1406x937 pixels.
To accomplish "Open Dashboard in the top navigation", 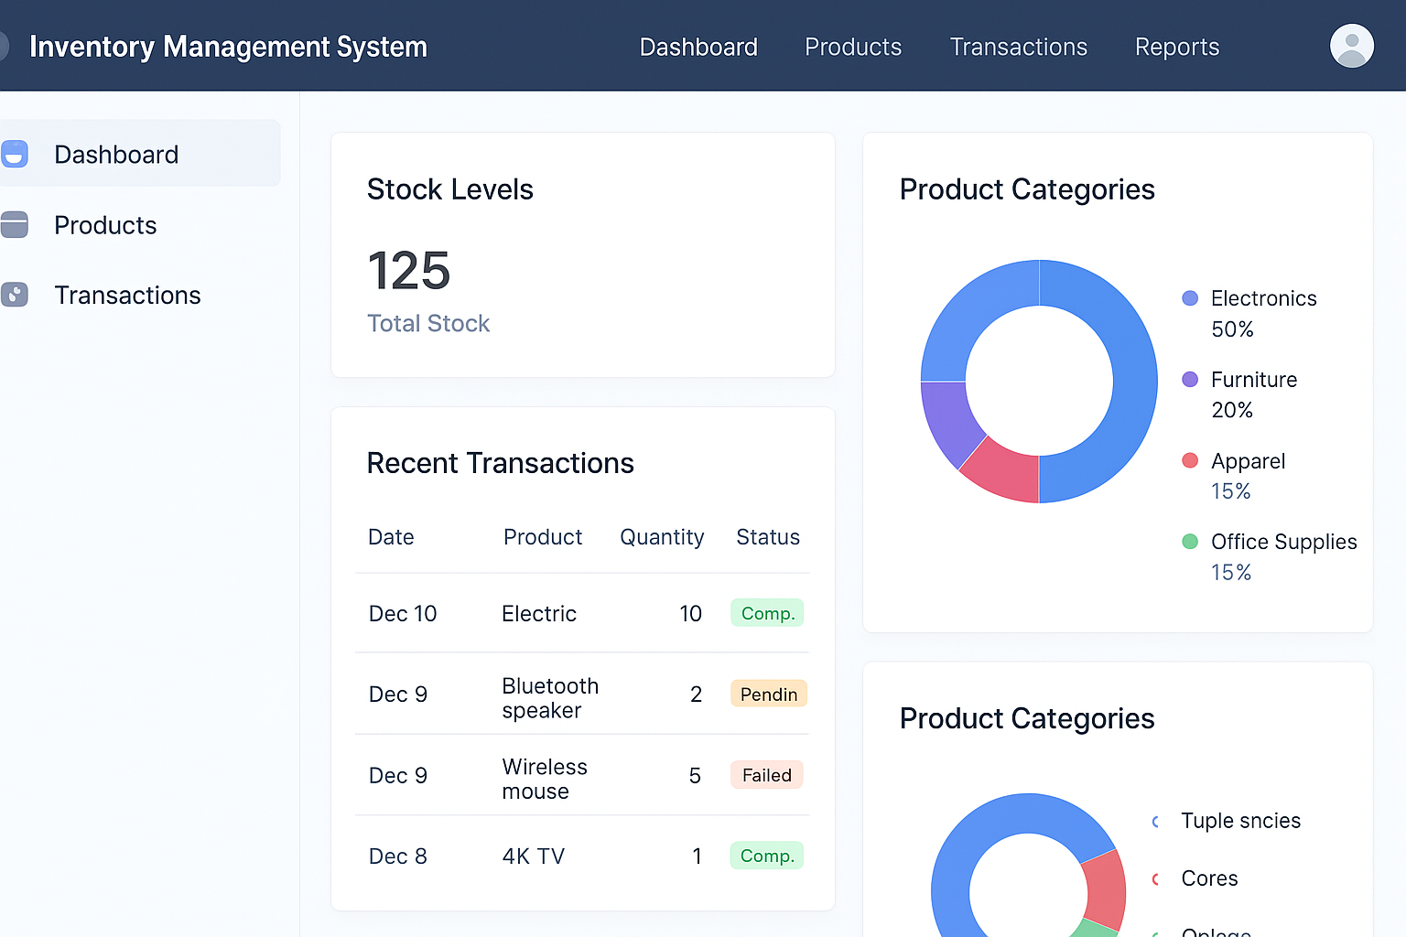I will (x=698, y=47).
